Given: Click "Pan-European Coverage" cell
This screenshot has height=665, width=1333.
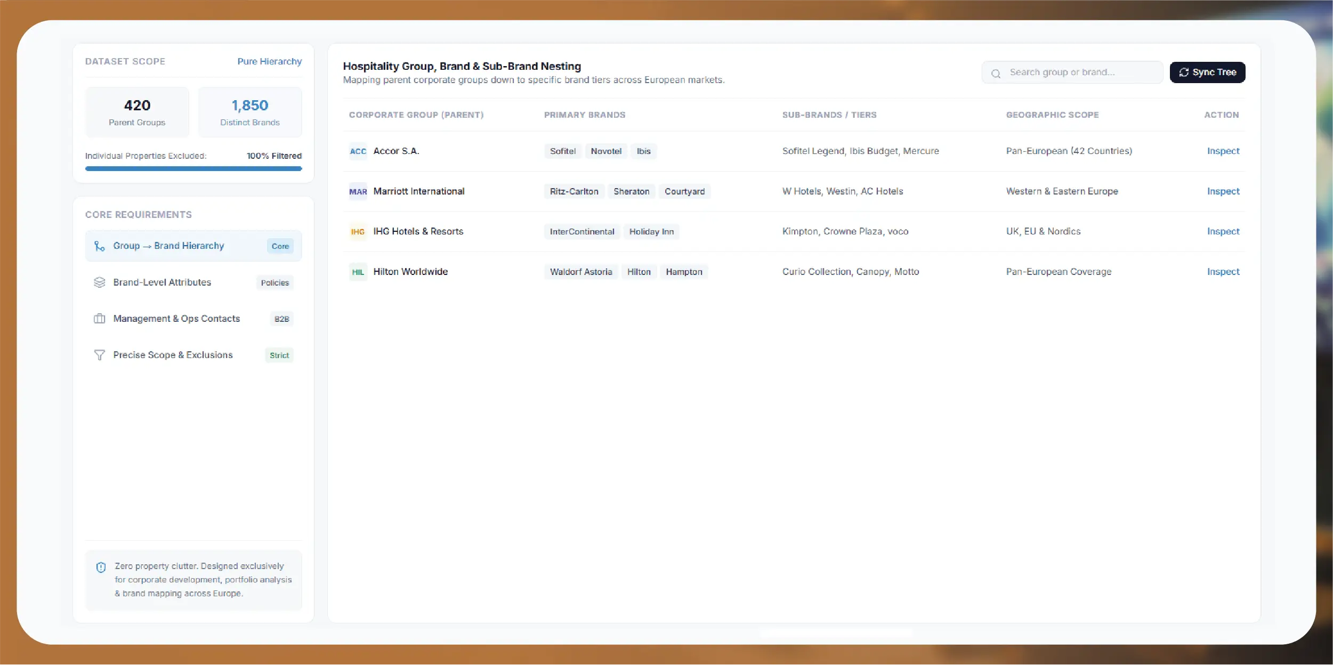Looking at the screenshot, I should tap(1059, 272).
